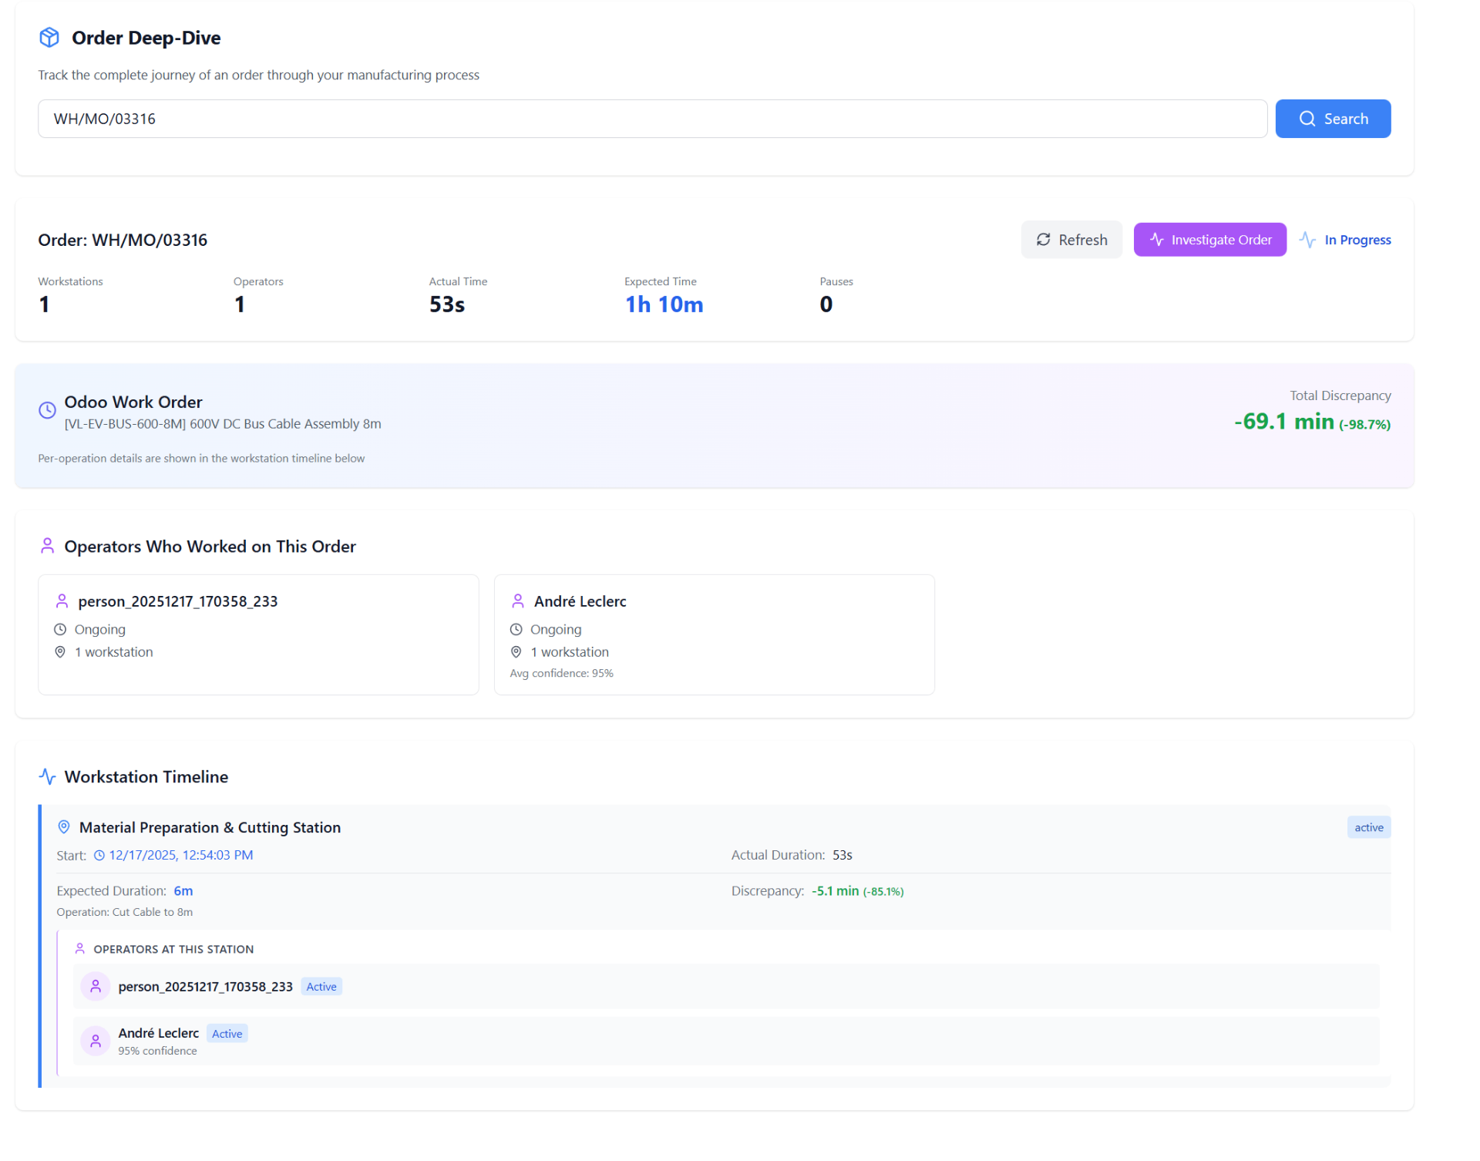This screenshot has width=1480, height=1161.
Task: Click the In Progress status pulse icon
Action: click(x=1307, y=240)
